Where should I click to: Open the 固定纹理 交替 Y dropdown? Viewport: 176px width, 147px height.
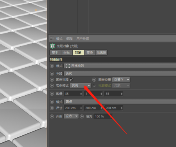121,79
